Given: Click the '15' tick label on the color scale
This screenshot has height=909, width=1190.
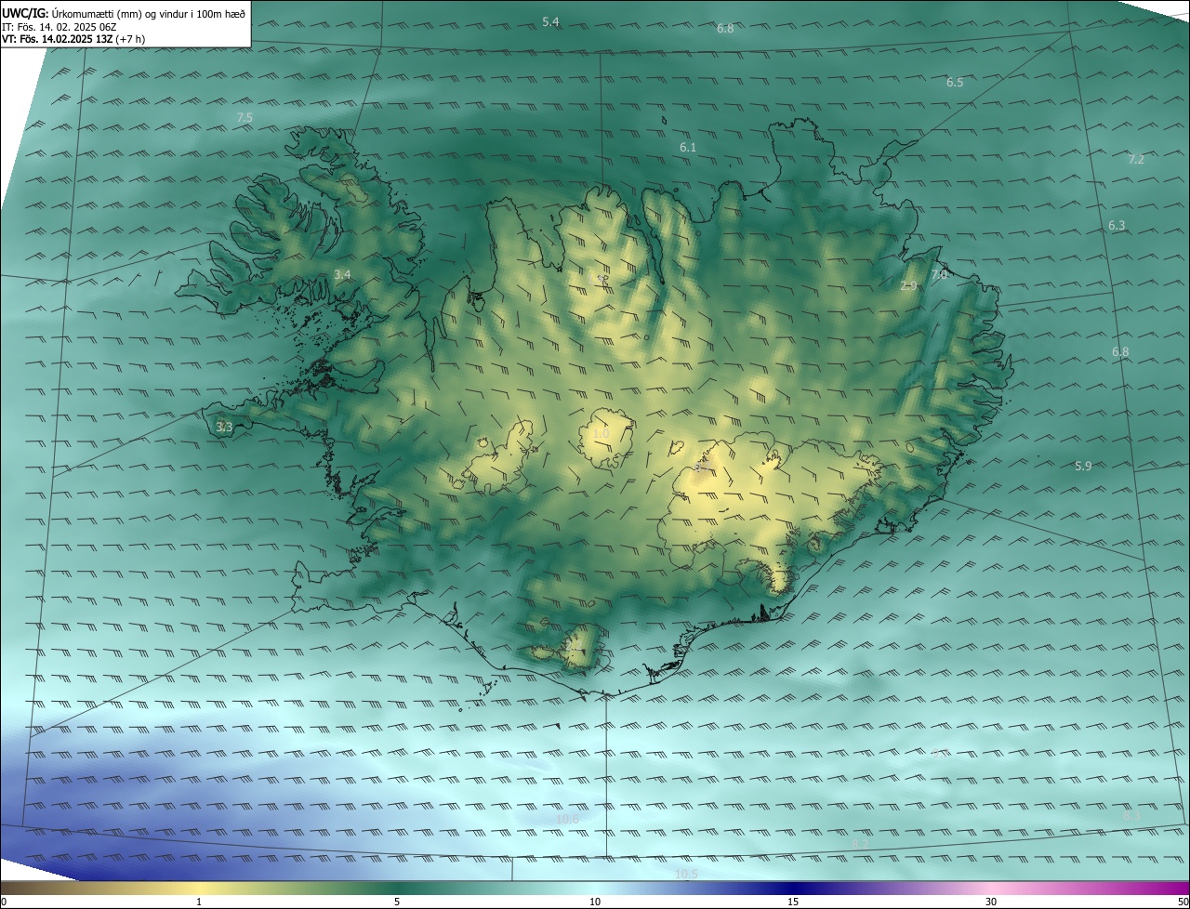Looking at the screenshot, I should [793, 902].
